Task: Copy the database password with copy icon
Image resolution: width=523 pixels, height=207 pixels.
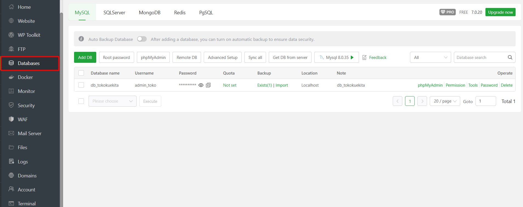Action: [208, 85]
